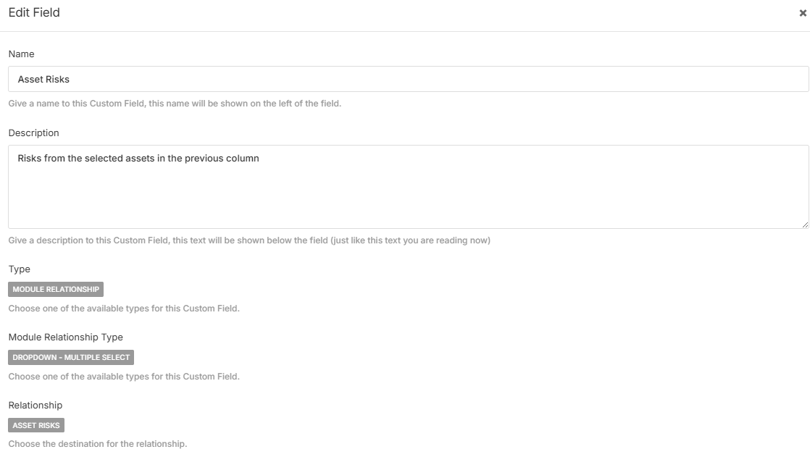Click the hint below the MODULE RELATIONSHIP badge
This screenshot has width=810, height=457.
coord(124,309)
